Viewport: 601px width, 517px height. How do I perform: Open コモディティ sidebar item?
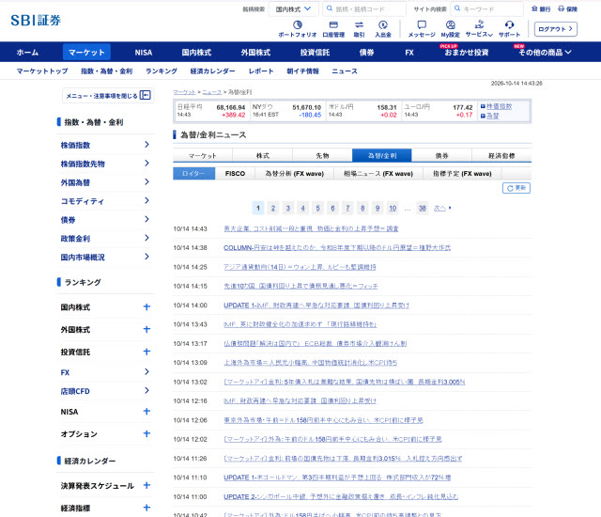click(x=105, y=201)
